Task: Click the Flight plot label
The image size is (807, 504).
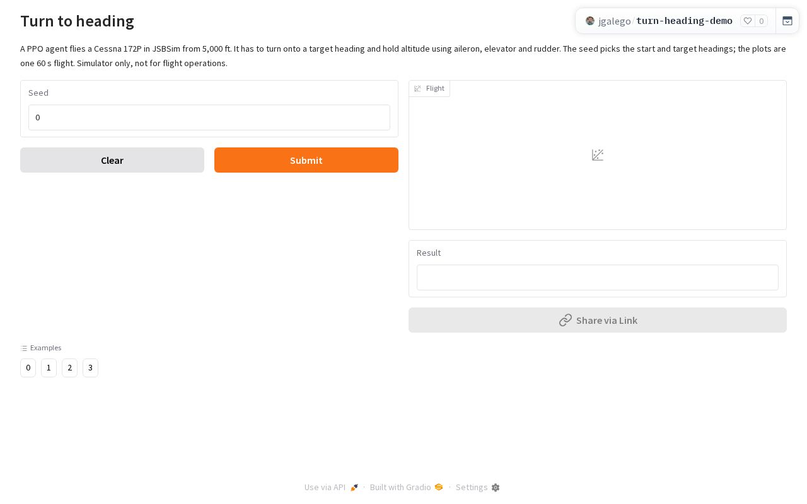Action: coord(429,88)
